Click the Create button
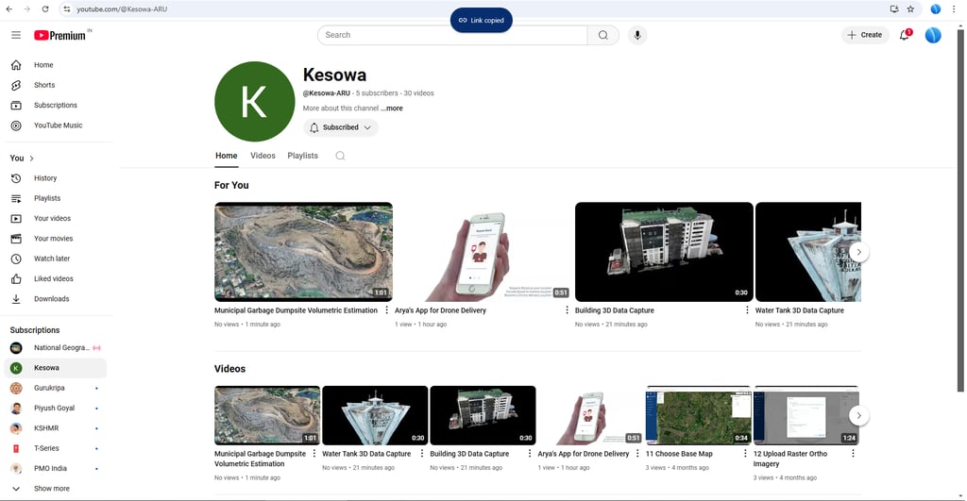The height and width of the screenshot is (501, 967). (x=865, y=35)
